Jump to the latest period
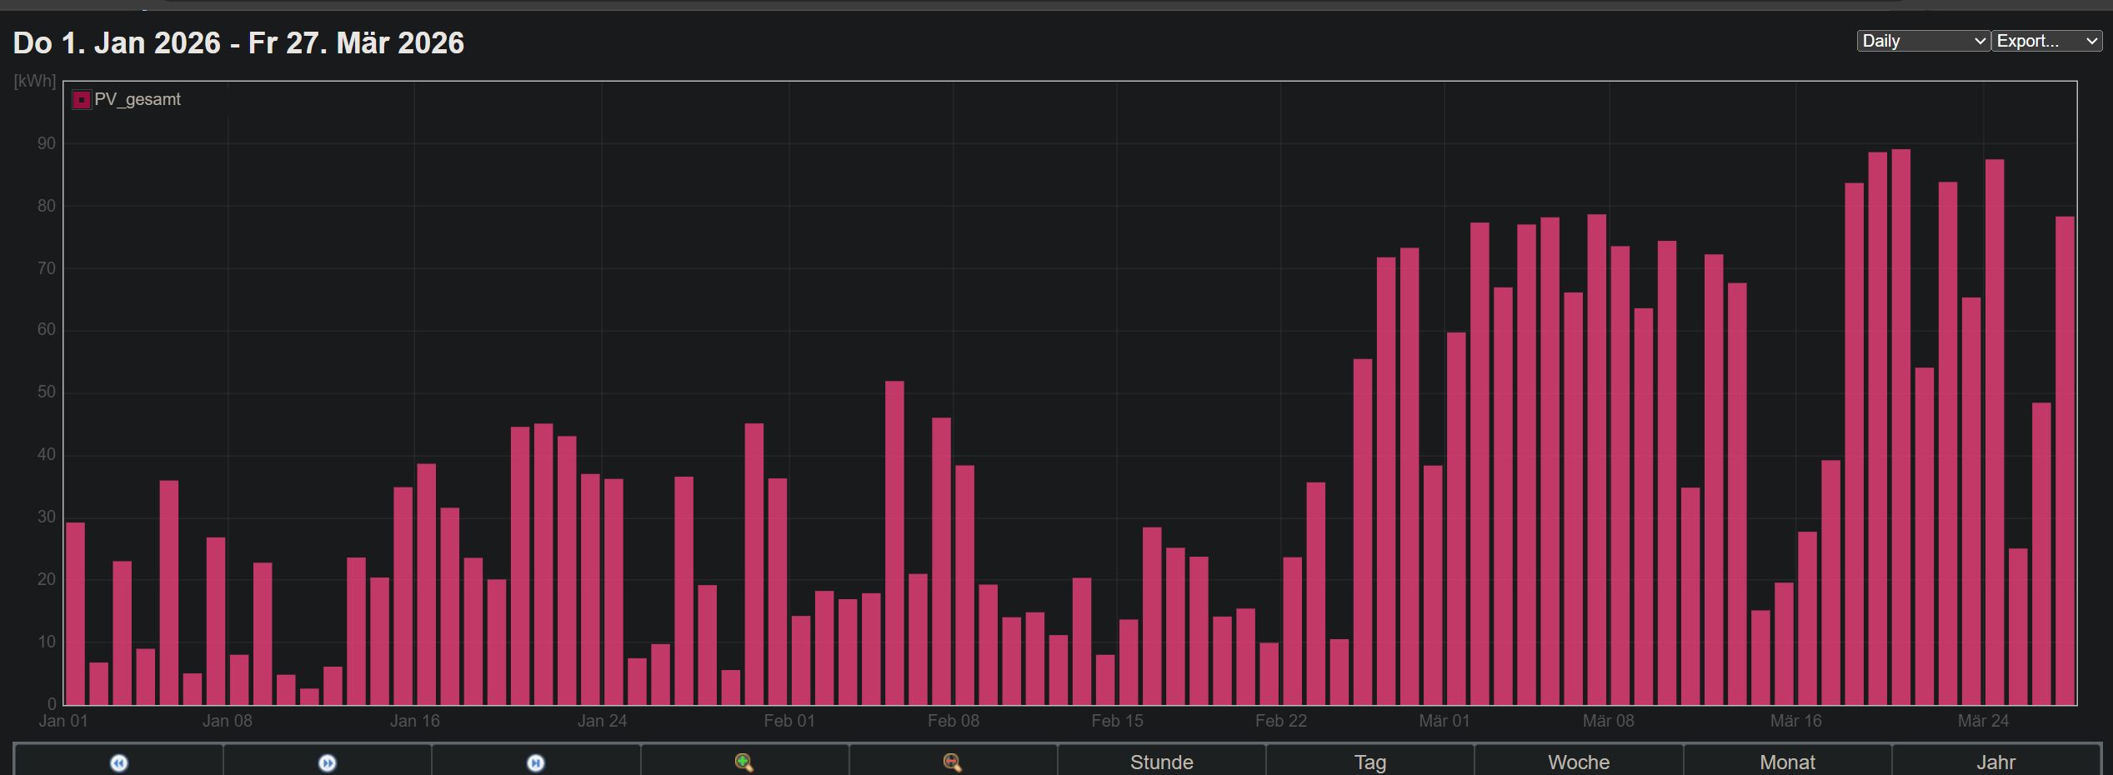2113x775 pixels. pos(536,762)
